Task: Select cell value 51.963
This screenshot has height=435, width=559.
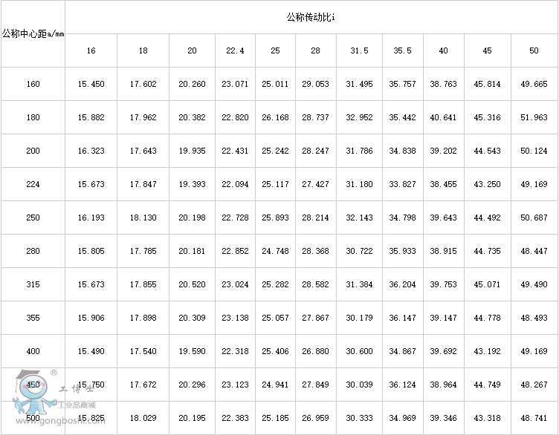Action: [534, 117]
